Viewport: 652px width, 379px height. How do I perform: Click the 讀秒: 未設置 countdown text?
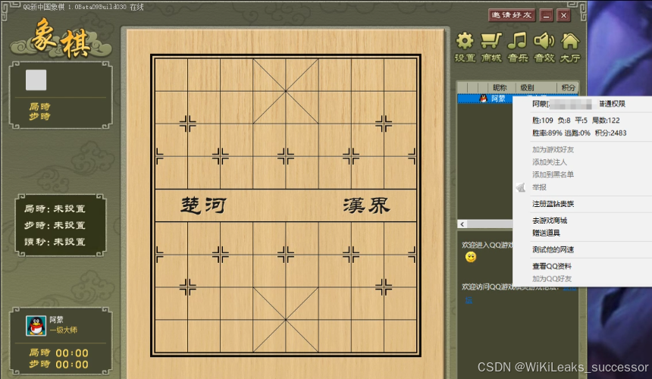point(55,242)
